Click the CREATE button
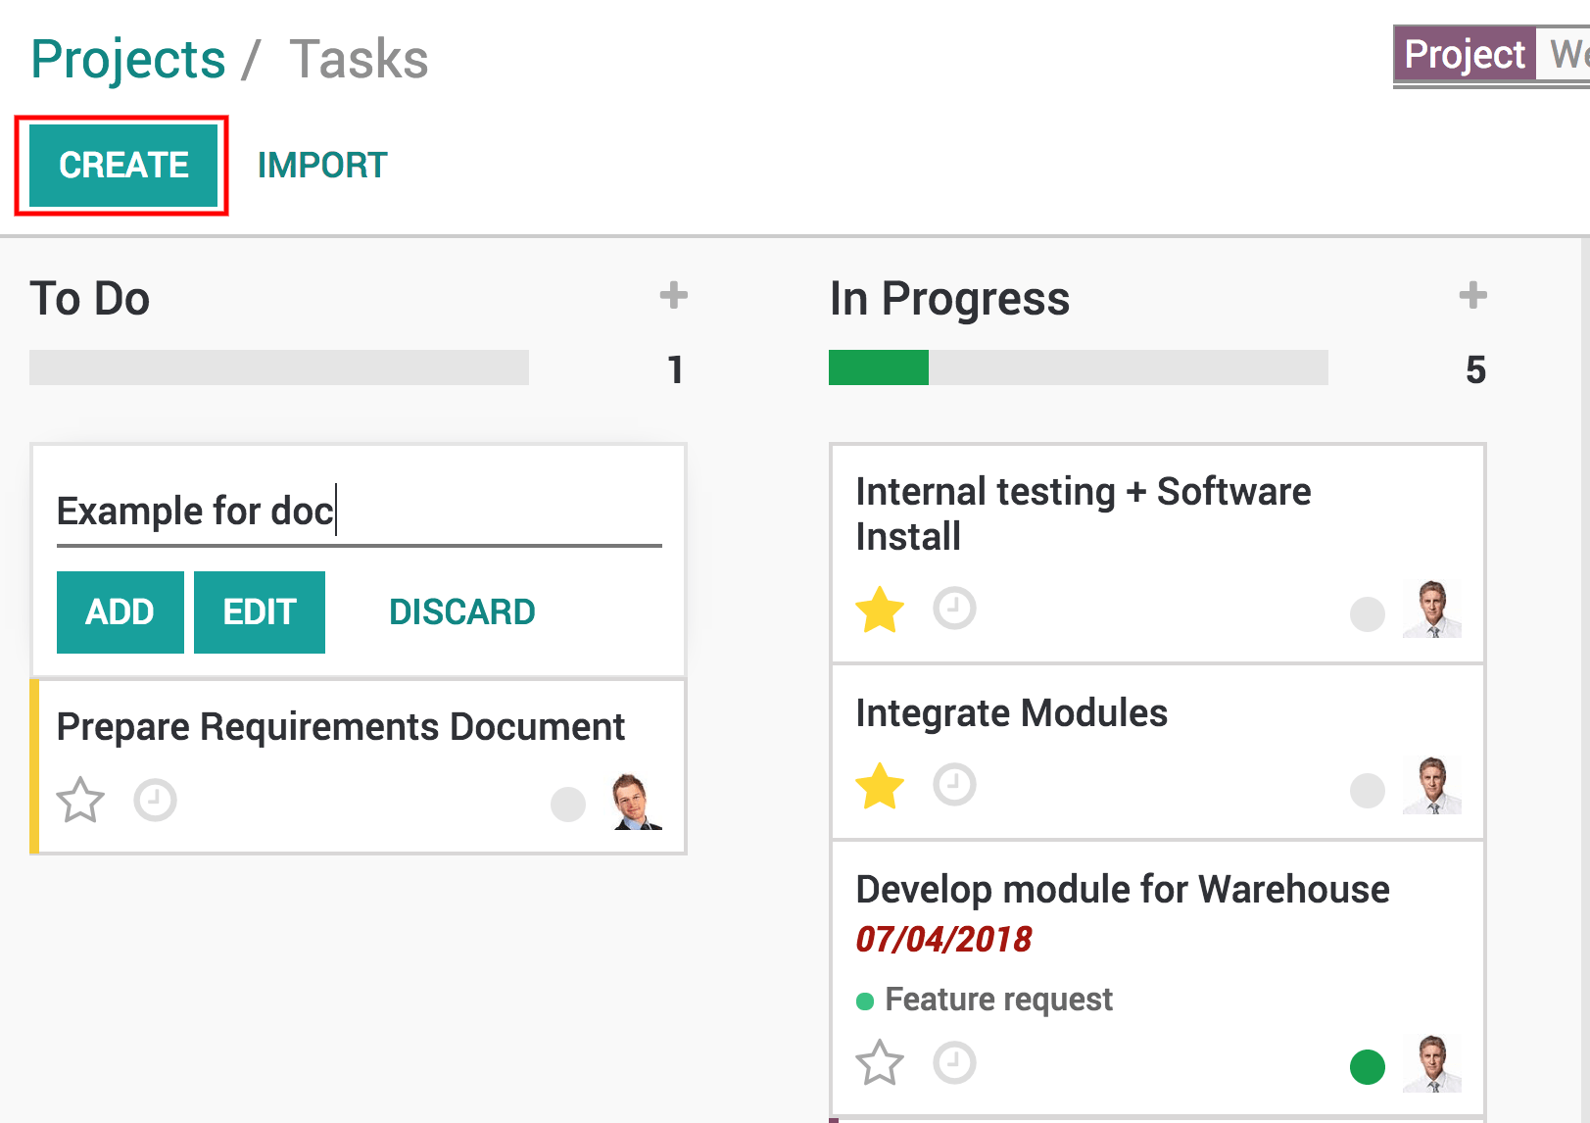Viewport: 1590px width, 1123px height. click(x=120, y=165)
